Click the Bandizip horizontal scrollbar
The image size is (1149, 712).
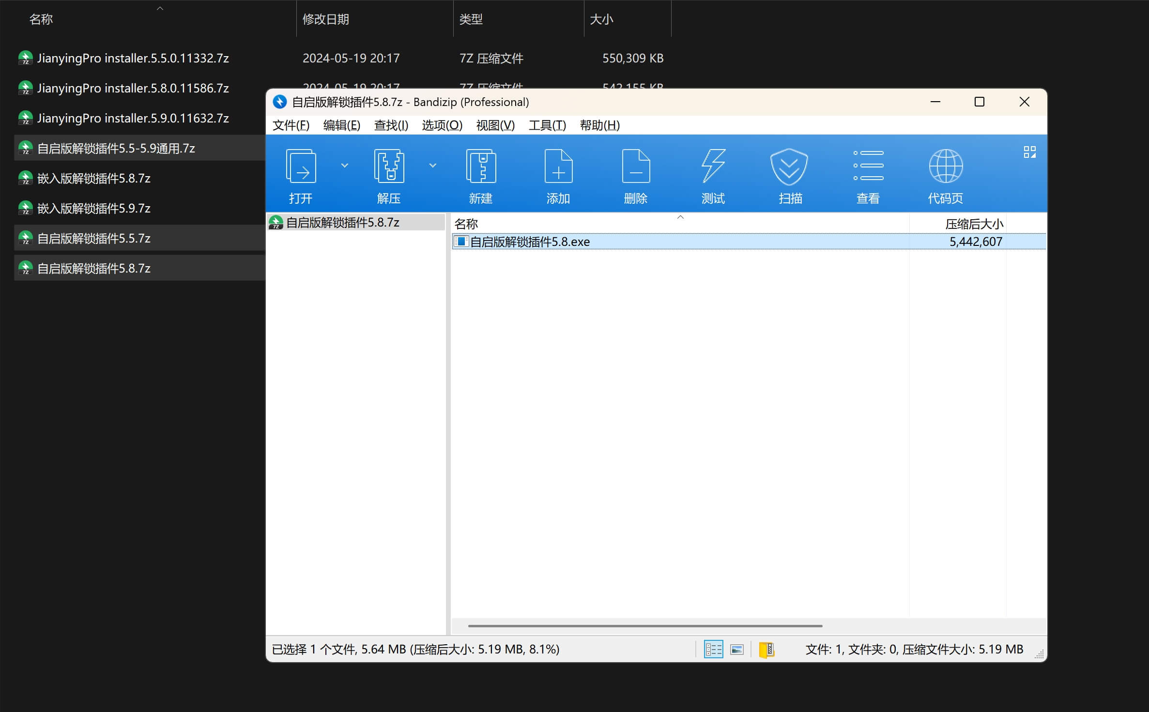(645, 626)
